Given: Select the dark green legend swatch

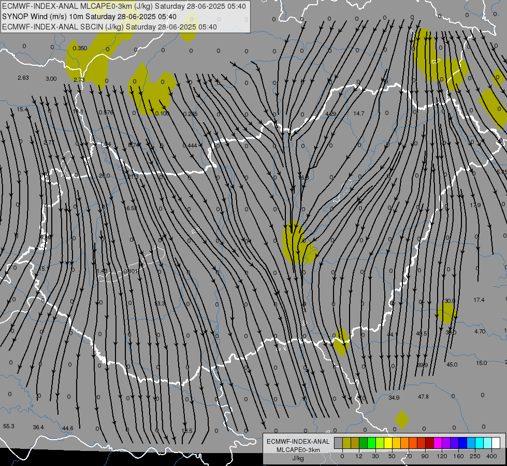Looking at the screenshot, I should click(363, 443).
